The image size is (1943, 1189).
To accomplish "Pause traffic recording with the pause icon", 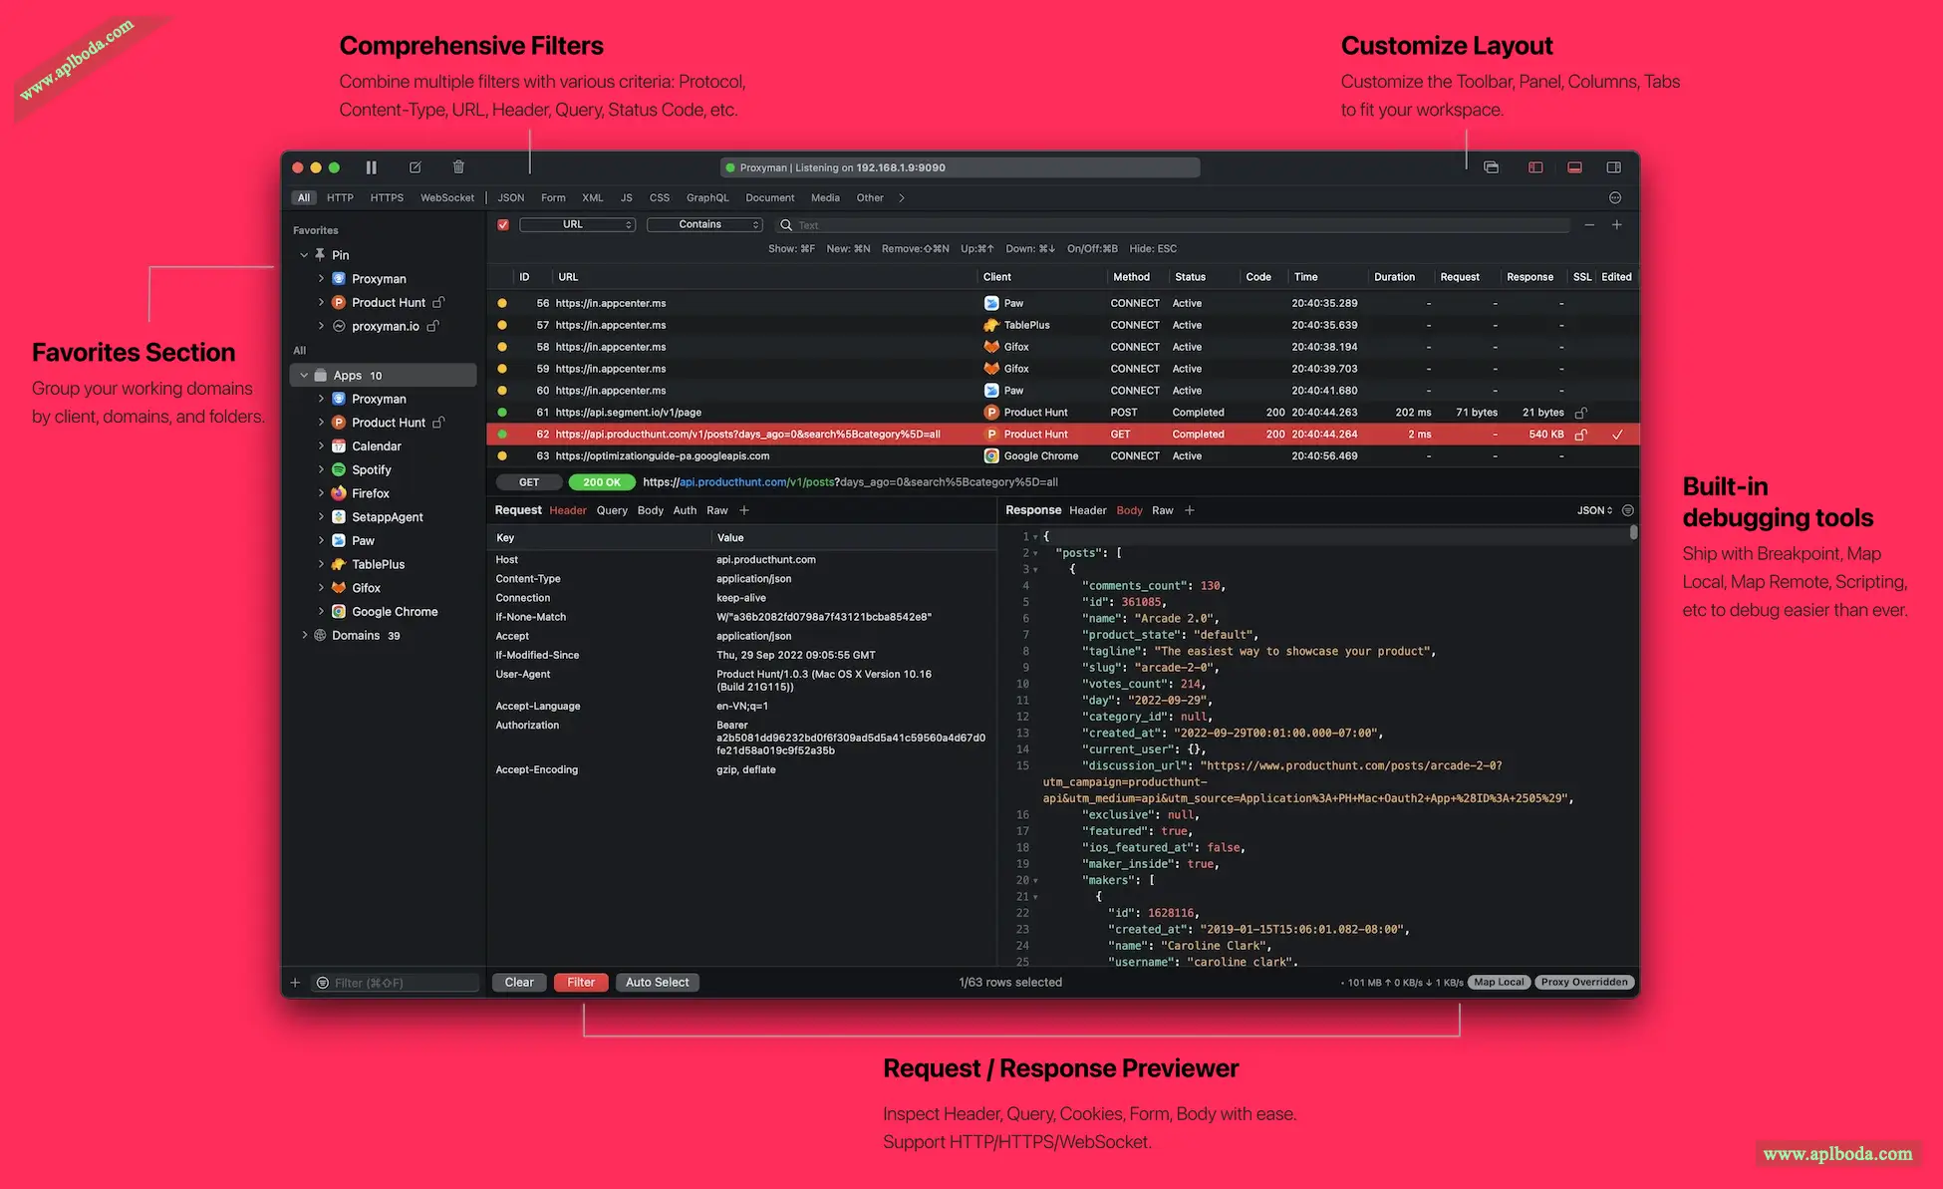I will tap(371, 167).
